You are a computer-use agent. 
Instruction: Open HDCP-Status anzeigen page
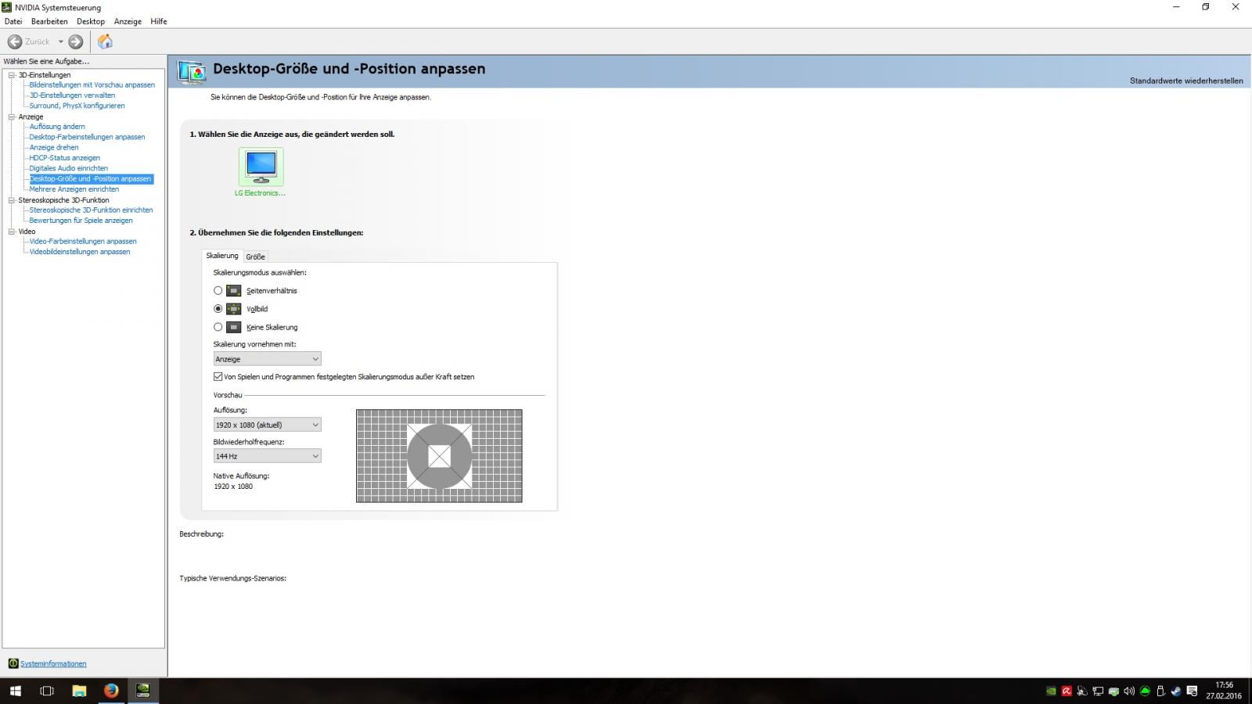[x=65, y=158]
